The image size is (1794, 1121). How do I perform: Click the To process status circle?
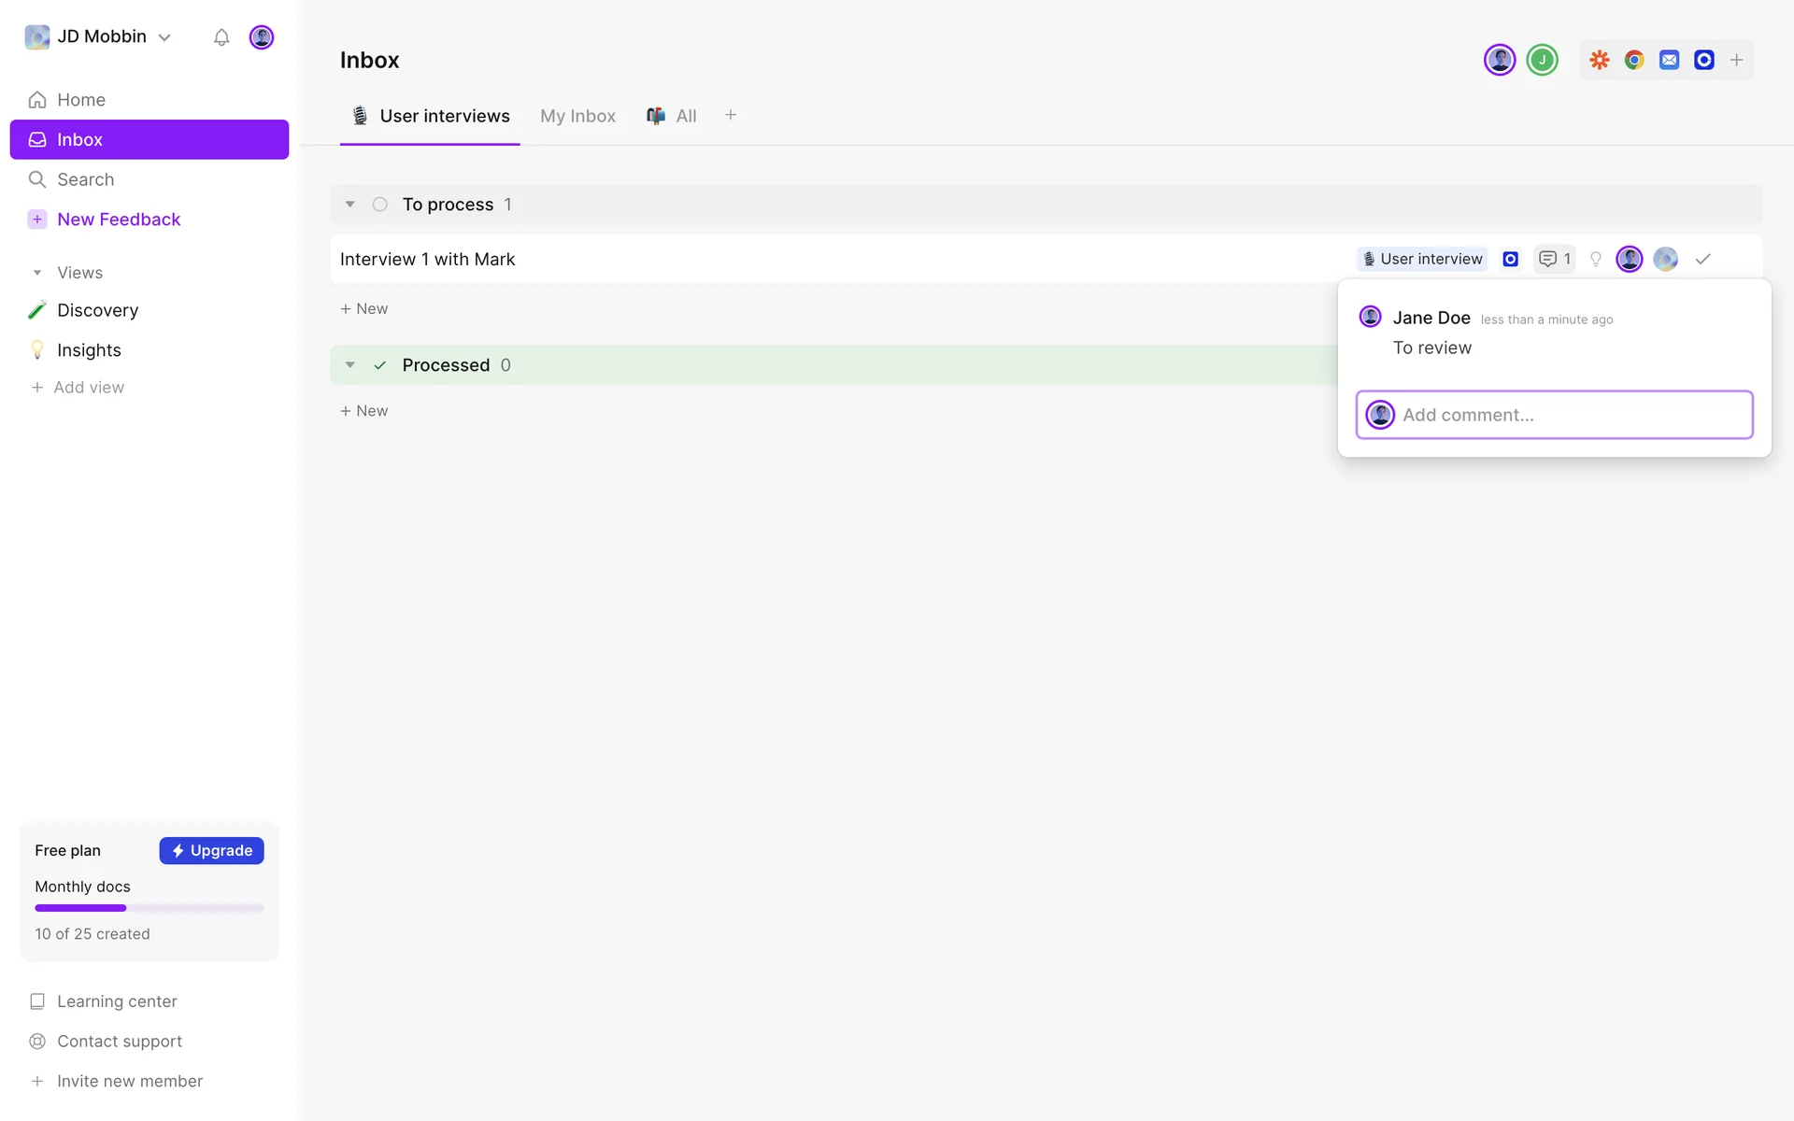pos(379,205)
